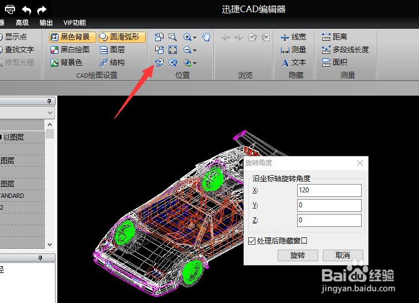419x303 pixels.
Task: Open rotate by angle 35° tool
Action: (159, 63)
